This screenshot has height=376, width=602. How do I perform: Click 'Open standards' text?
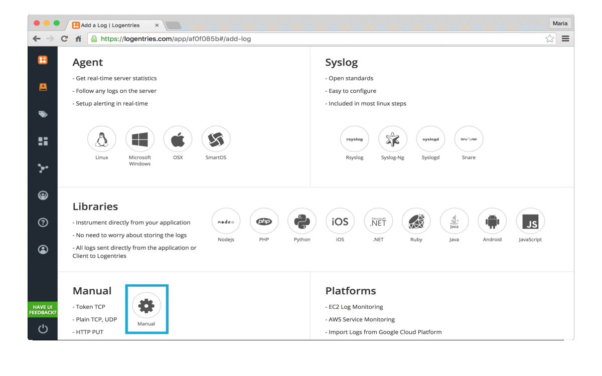pyautogui.click(x=351, y=78)
